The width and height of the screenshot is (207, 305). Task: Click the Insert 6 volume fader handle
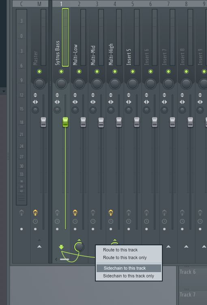pyautogui.click(x=155, y=122)
